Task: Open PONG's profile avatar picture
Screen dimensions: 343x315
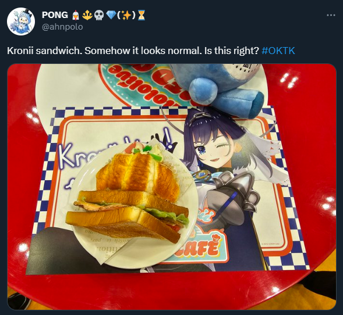Action: click(x=21, y=22)
